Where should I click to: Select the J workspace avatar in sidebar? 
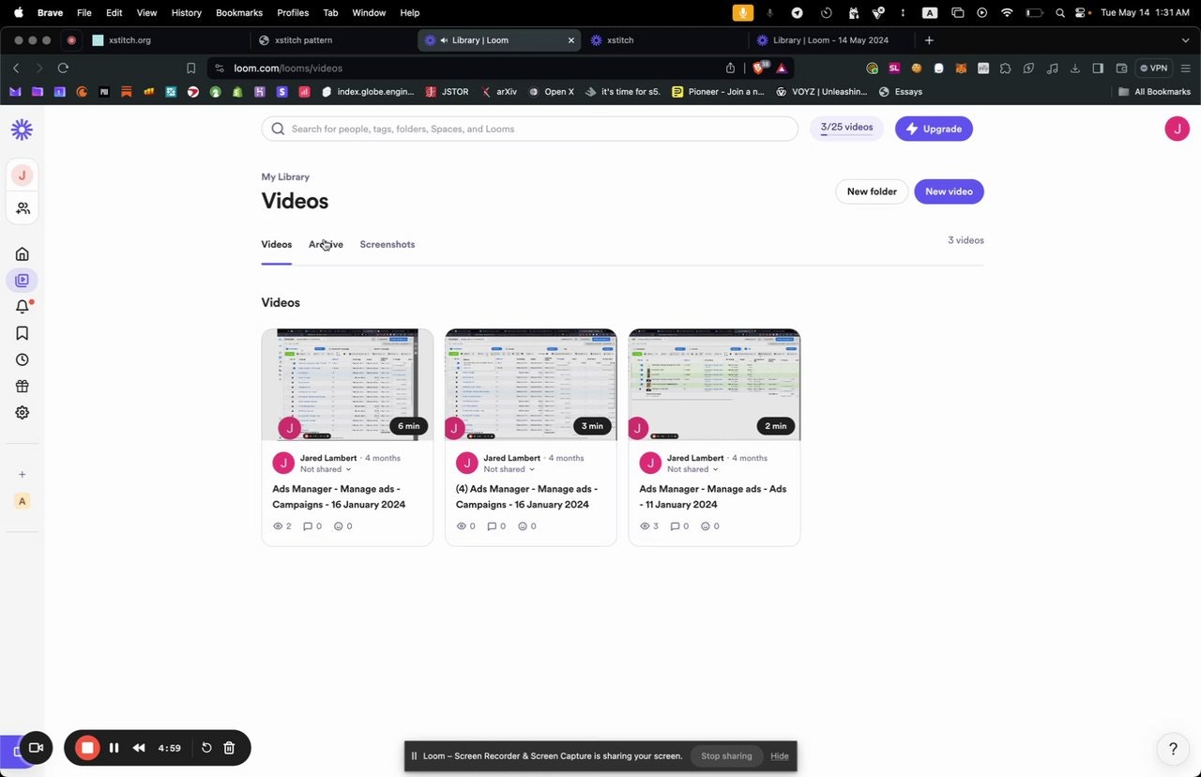coord(22,175)
